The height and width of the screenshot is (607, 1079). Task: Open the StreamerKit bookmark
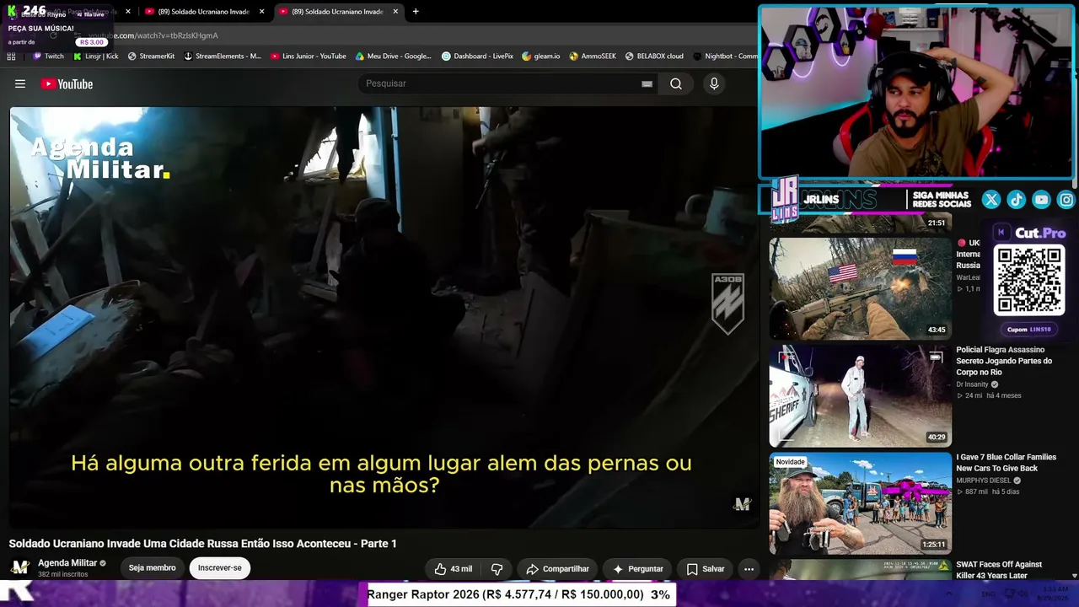[x=151, y=56]
